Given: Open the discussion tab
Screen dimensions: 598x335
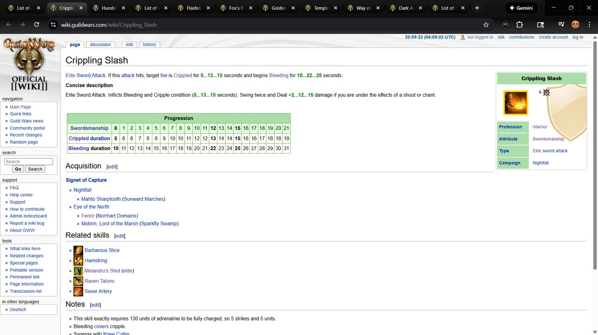Looking at the screenshot, I should point(100,45).
